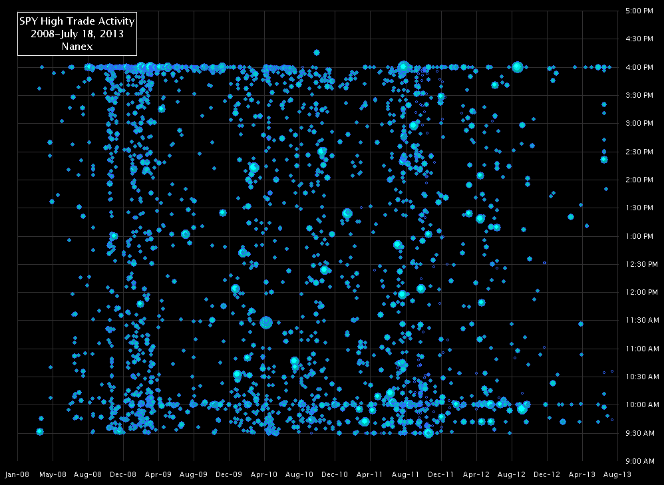Select the 12:00 PM time axis label

(641, 292)
